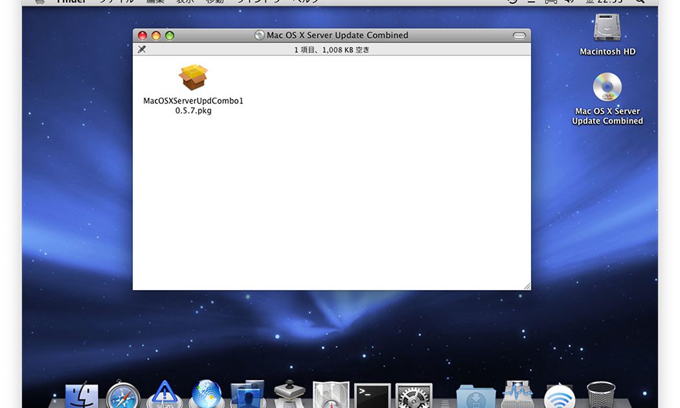Image resolution: width=680 pixels, height=408 pixels.
Task: Open Finder from the Dock
Action: 82,396
